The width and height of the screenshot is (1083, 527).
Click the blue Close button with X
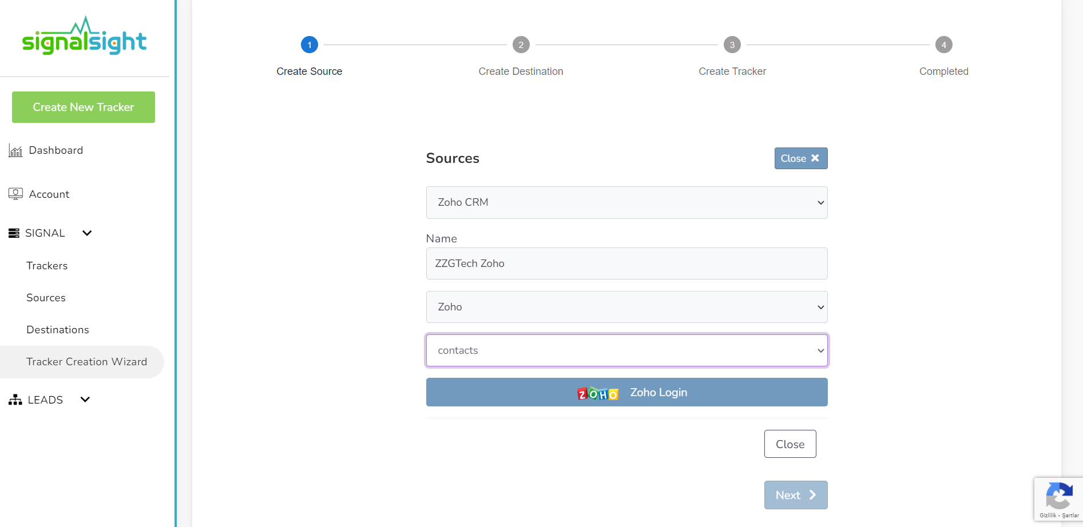(x=801, y=158)
